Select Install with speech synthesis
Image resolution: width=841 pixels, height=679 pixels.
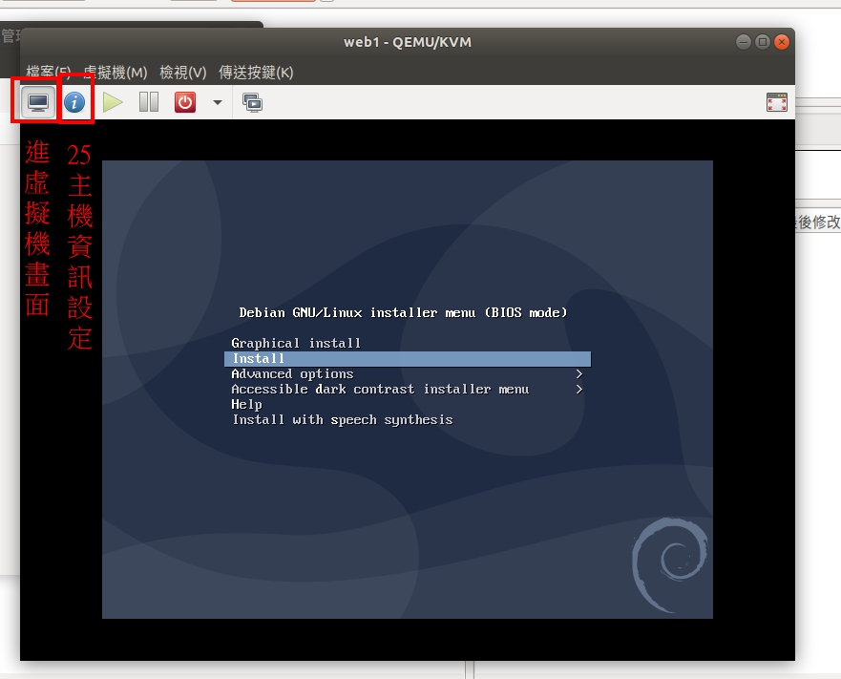(x=342, y=420)
